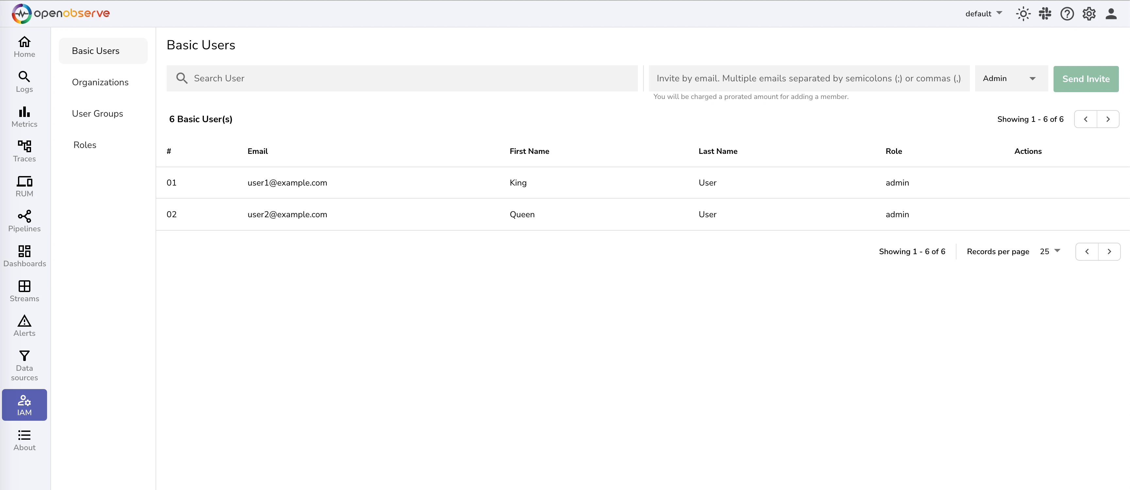Open the Slack community icon
Screen dimensions: 1130x490
(1045, 14)
